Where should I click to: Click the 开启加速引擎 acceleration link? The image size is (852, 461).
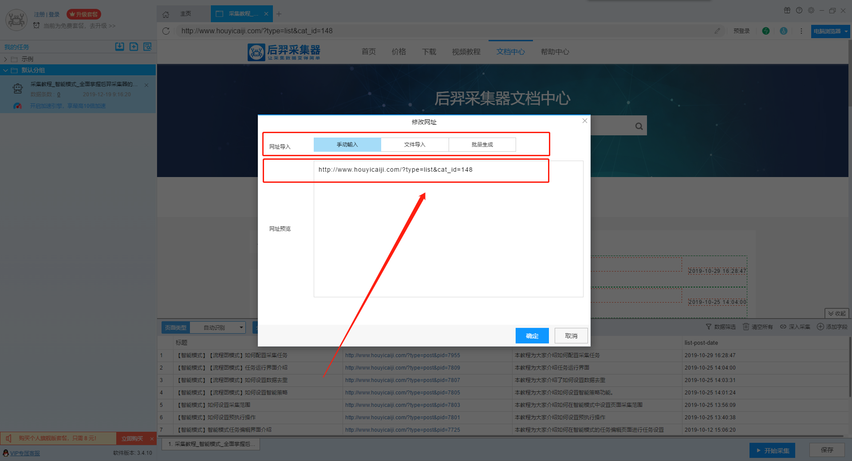(x=68, y=106)
